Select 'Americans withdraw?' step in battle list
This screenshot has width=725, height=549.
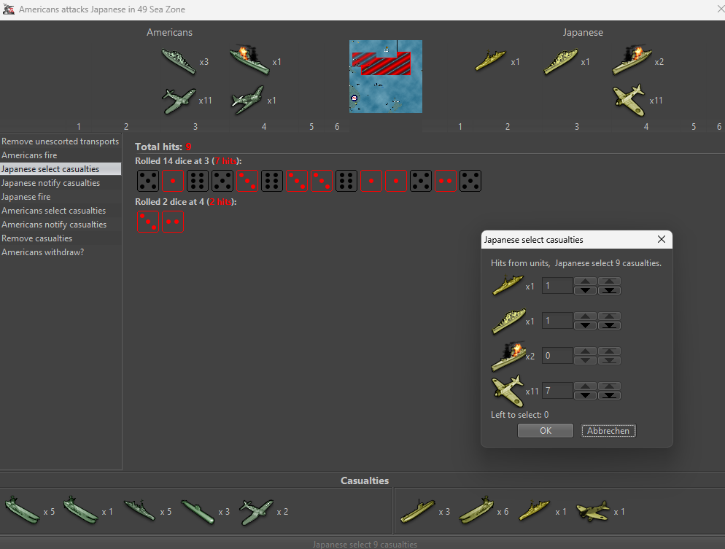click(42, 252)
